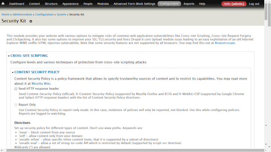271x152 pixels.
Task: Click the shortcut icon beside Security Kit title
Action: coord(31,21)
